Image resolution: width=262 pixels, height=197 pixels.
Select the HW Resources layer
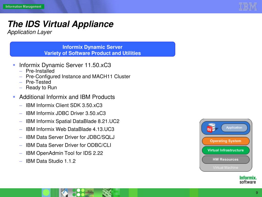(226, 160)
